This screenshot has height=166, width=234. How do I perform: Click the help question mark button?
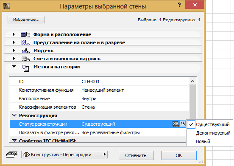coord(179,5)
